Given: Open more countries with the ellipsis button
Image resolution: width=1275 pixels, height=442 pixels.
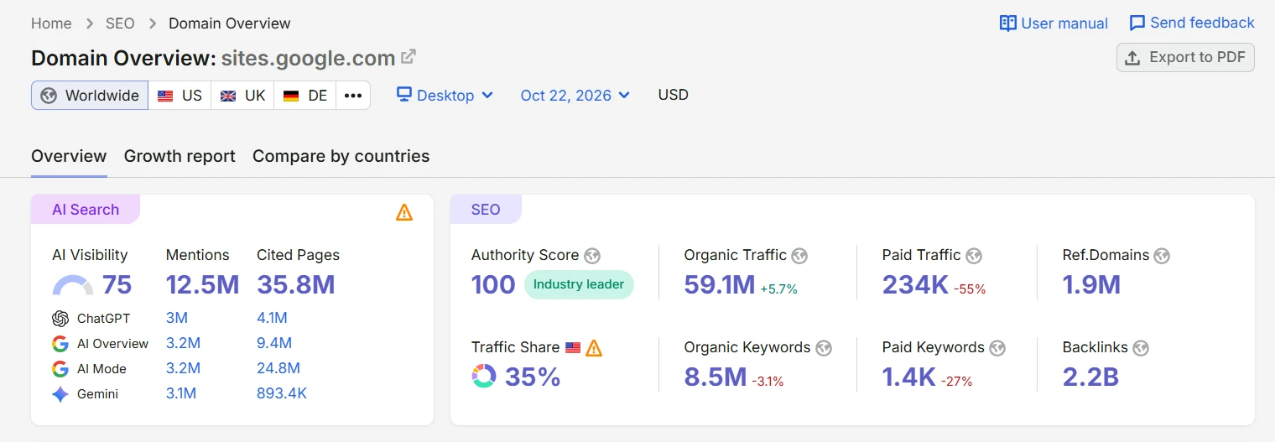Looking at the screenshot, I should point(353,96).
